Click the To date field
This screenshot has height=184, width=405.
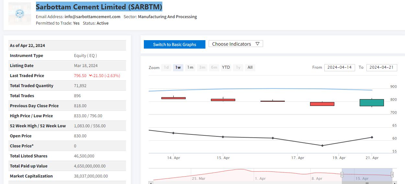(381, 67)
